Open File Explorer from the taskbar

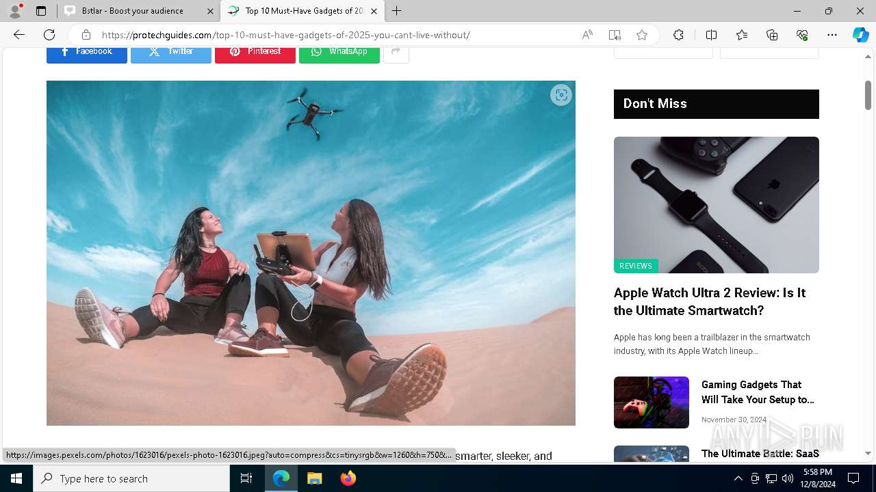(x=314, y=478)
